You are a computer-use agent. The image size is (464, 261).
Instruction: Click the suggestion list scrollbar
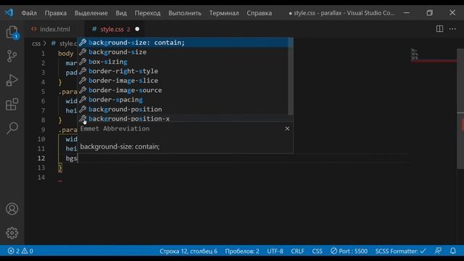[291, 76]
